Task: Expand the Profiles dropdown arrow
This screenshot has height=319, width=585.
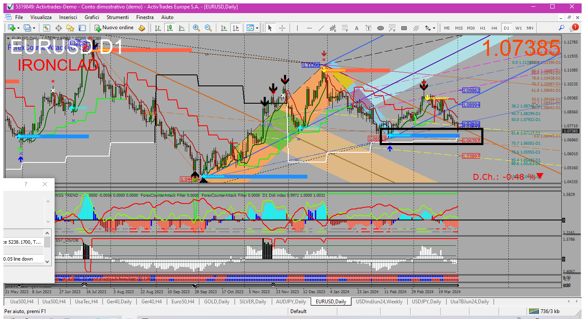Action: point(34,28)
